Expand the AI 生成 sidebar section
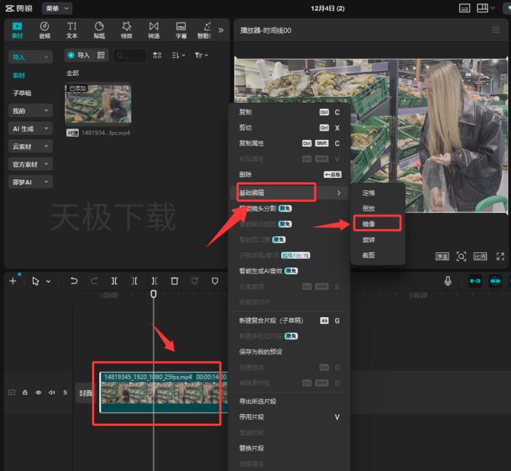 coord(30,128)
